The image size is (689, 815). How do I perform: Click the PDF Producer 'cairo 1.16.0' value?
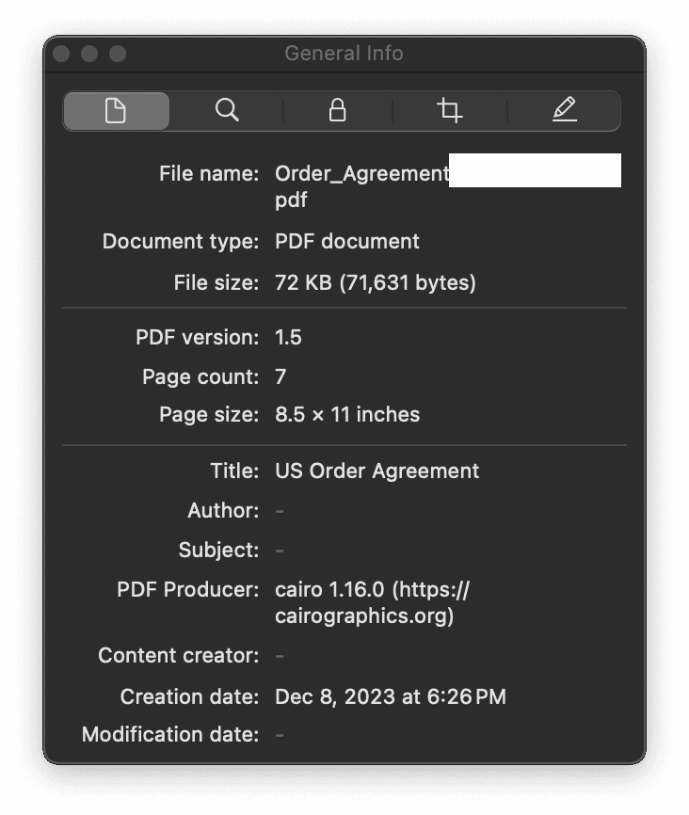[373, 603]
